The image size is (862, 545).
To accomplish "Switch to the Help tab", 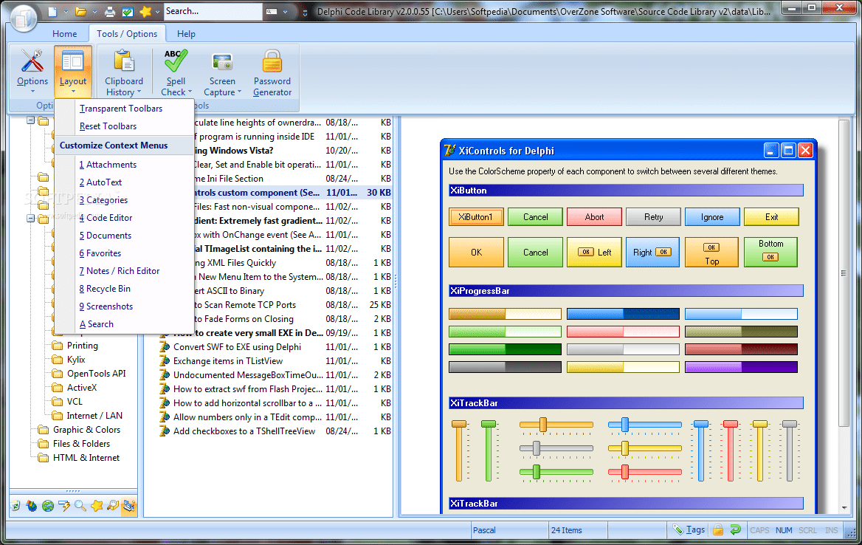I will pyautogui.click(x=186, y=33).
